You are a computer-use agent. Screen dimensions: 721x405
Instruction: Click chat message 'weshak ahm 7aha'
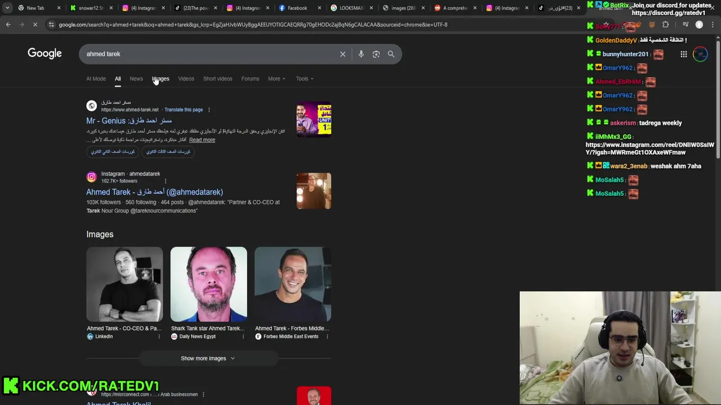[675, 166]
